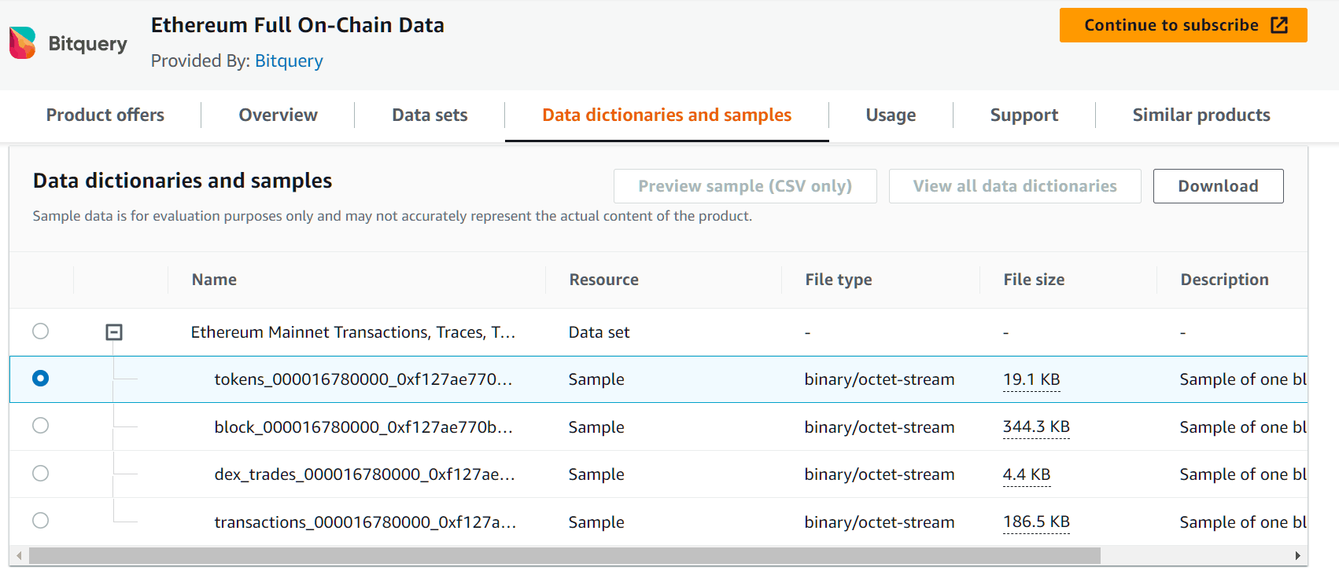Viewport: 1339px width, 571px height.
Task: Click the Sample resource cell in transactions row
Action: [596, 522]
